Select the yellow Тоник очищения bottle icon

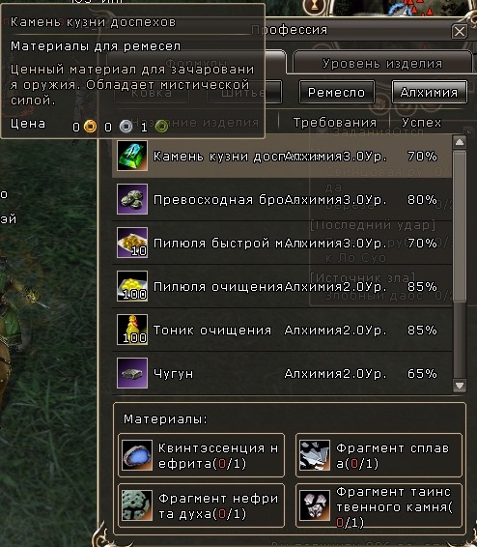pyautogui.click(x=132, y=330)
